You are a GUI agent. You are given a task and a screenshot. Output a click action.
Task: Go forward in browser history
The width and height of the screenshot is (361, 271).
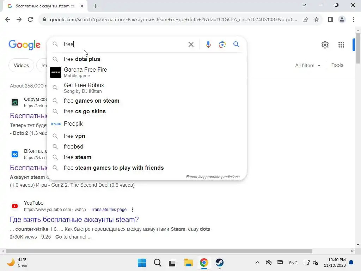[x=19, y=19]
